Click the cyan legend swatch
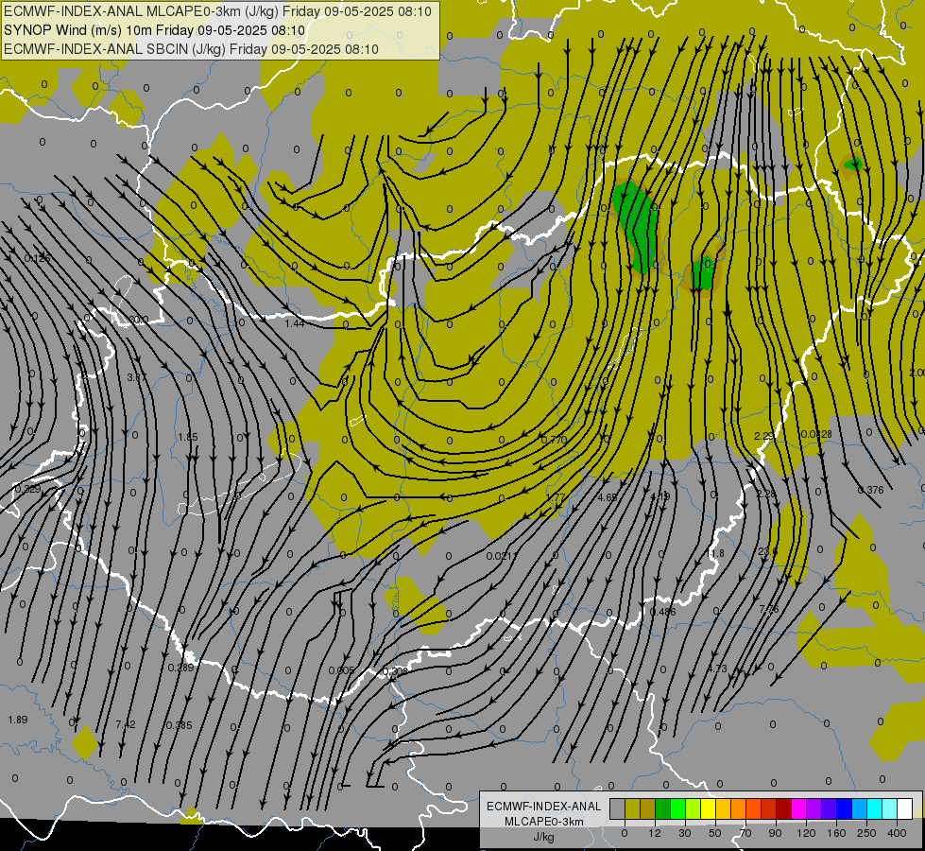This screenshot has height=851, width=925. point(874,808)
